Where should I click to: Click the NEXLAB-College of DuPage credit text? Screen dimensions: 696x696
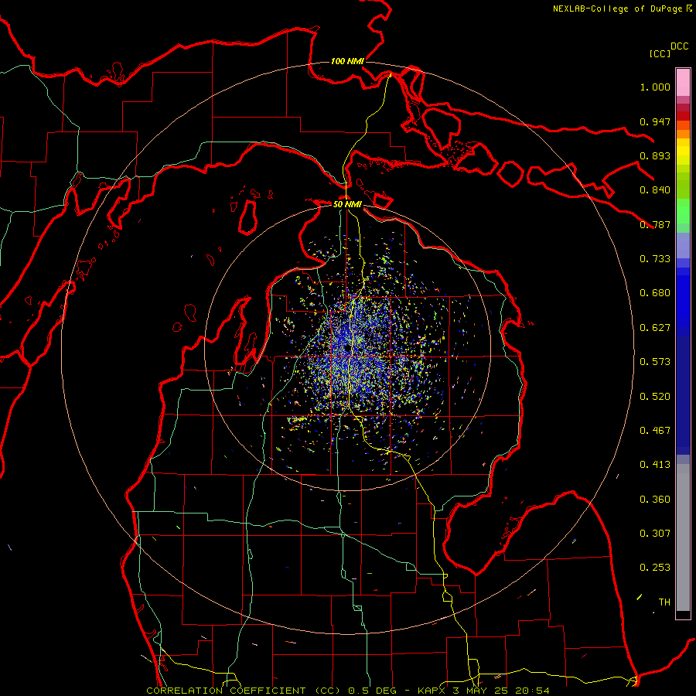[617, 9]
